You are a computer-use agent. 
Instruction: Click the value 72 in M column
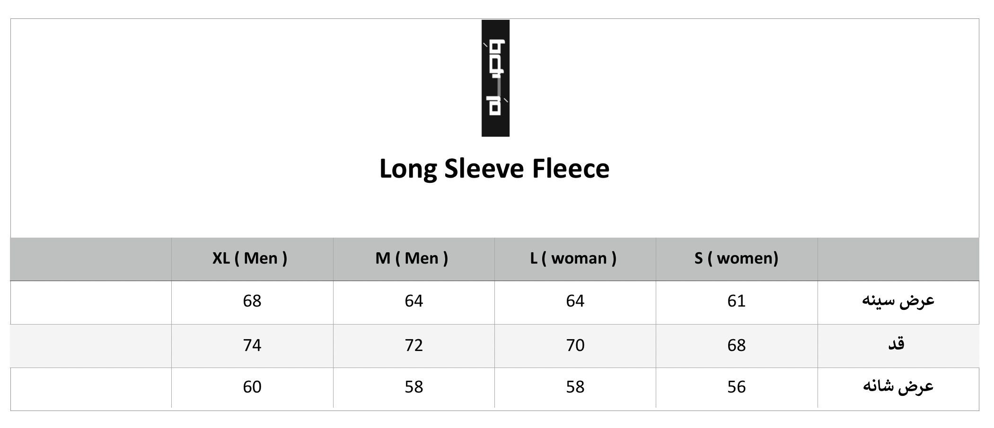pos(413,345)
